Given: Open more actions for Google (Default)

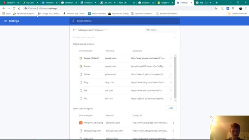Looking at the screenshot, I should click(x=171, y=58).
